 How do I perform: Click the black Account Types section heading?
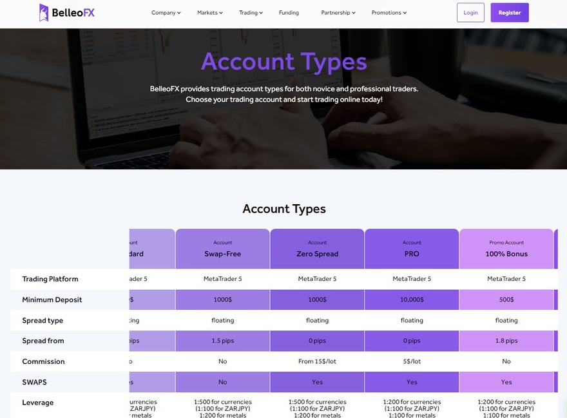coord(284,209)
